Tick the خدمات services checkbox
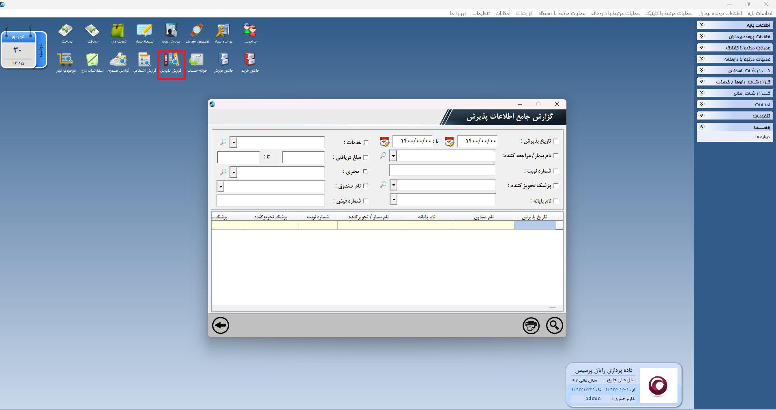 tap(366, 143)
